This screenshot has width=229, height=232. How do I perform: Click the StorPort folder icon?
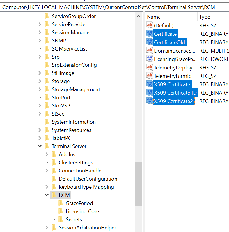coord(47,97)
